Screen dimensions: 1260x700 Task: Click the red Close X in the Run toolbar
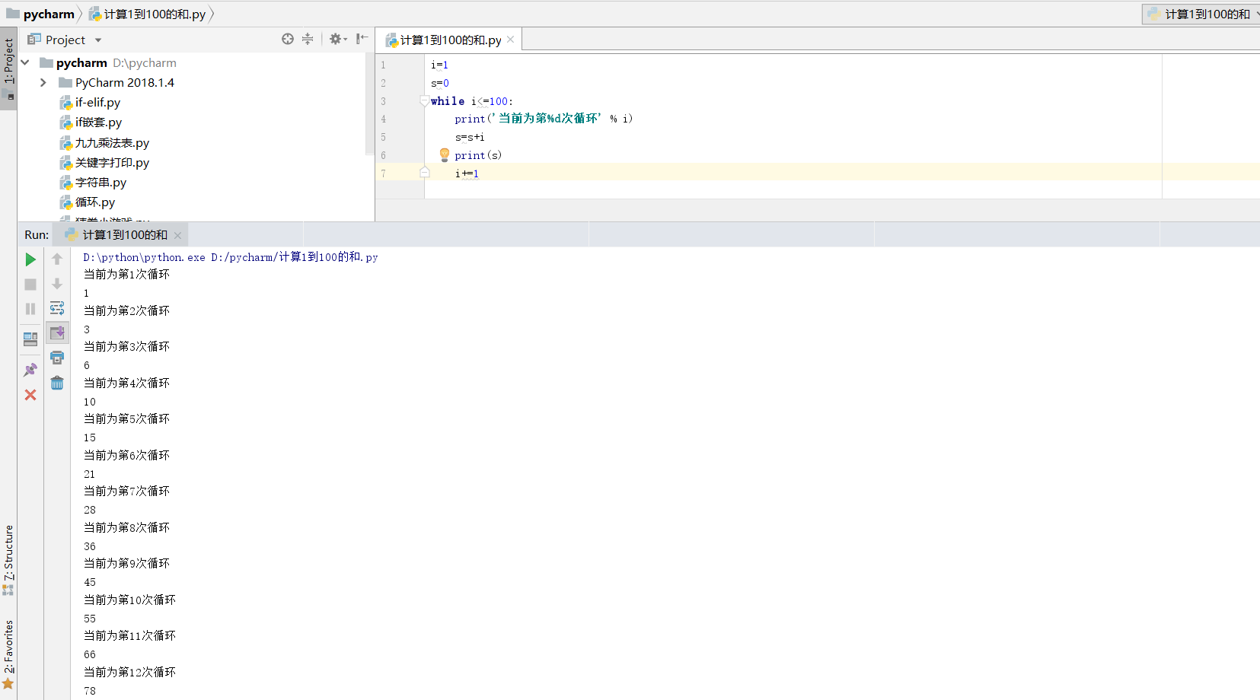30,395
